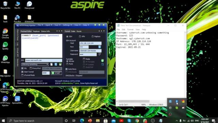Open Format menu in Notepad
The height and width of the screenshot is (123, 218).
[x=130, y=30]
